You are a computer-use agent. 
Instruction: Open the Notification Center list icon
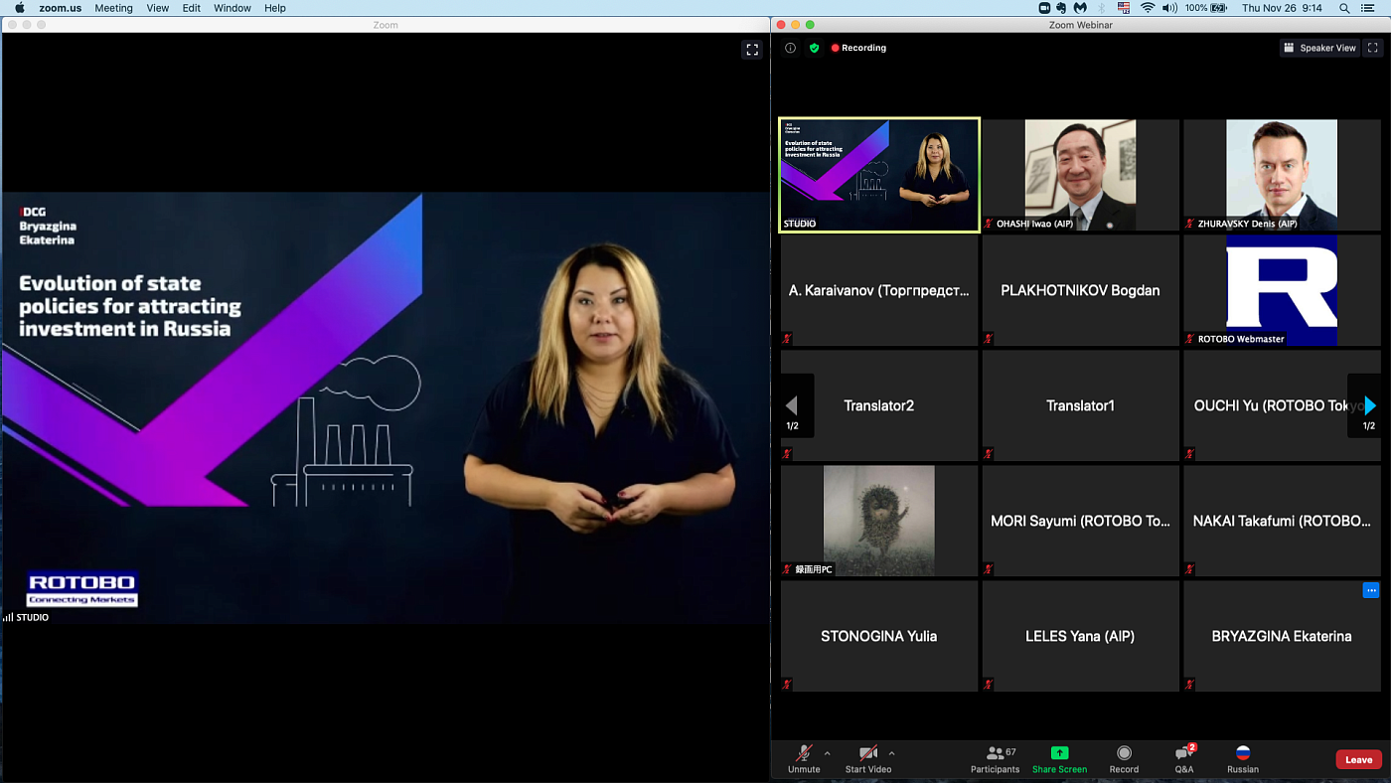1368,8
